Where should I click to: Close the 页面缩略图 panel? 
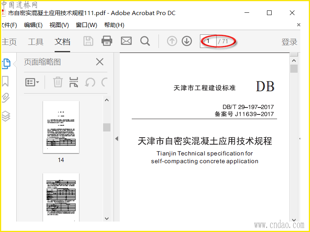[100, 62]
